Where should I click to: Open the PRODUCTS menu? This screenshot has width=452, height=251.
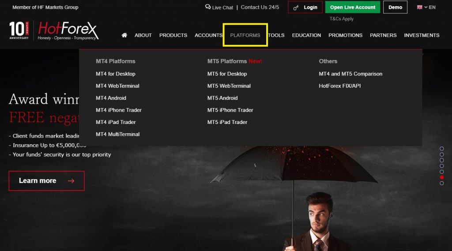point(173,35)
